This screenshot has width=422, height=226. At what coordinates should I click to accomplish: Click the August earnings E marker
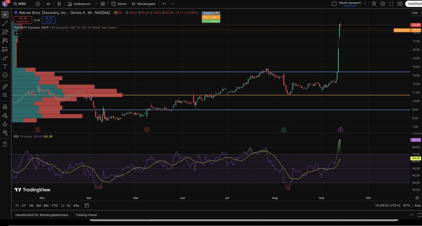pos(284,130)
